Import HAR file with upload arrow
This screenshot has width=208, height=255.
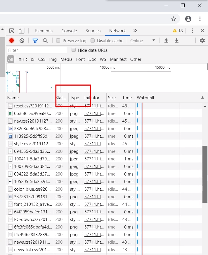click(166, 41)
